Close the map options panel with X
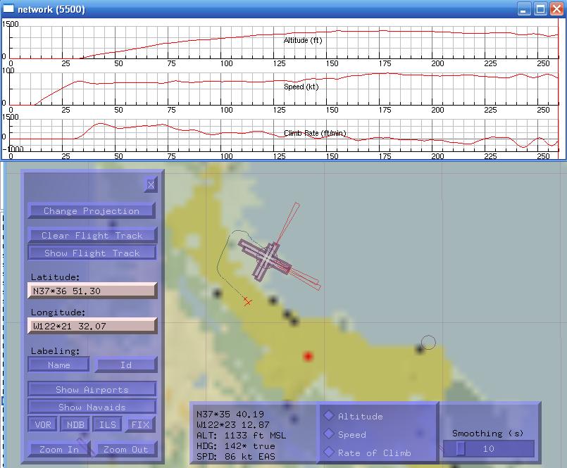Screen dimensions: 567x468 point(150,184)
